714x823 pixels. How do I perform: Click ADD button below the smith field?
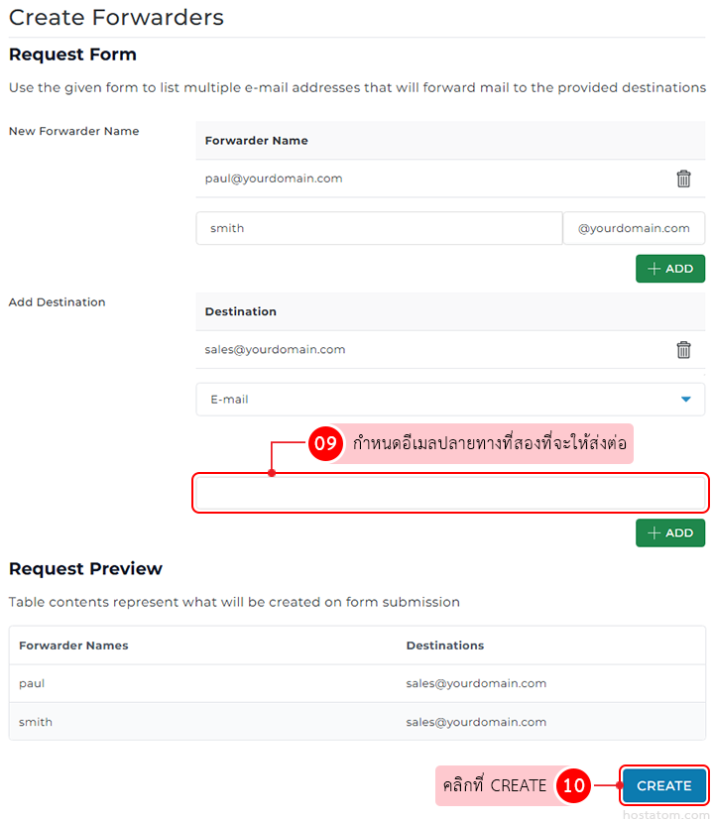tap(670, 269)
